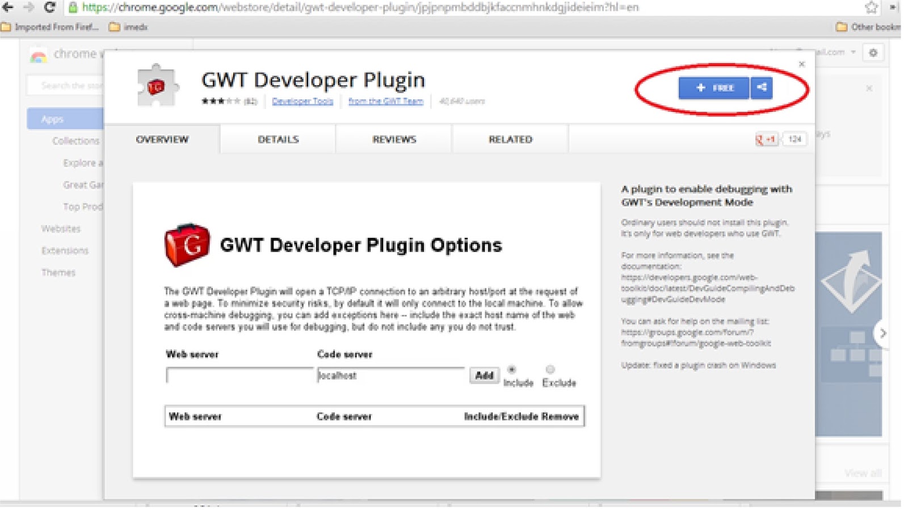Open Other bookmarks folder
The image size is (908, 514).
(x=868, y=27)
